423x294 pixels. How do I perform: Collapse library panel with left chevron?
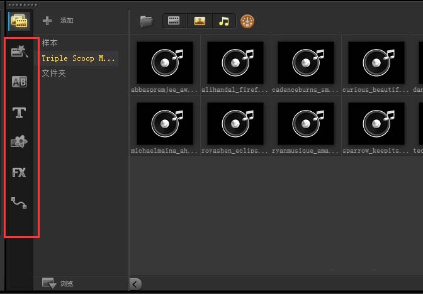[135, 284]
